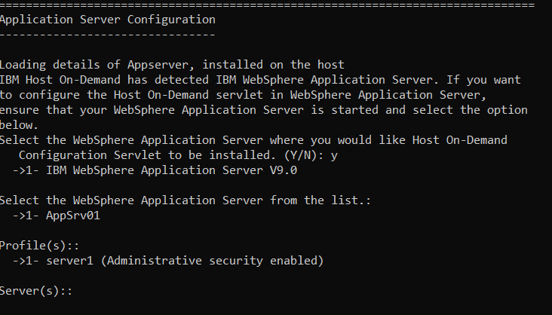The image size is (552, 315).
Task: Click the arrow marker before server1
Action: coord(23,261)
